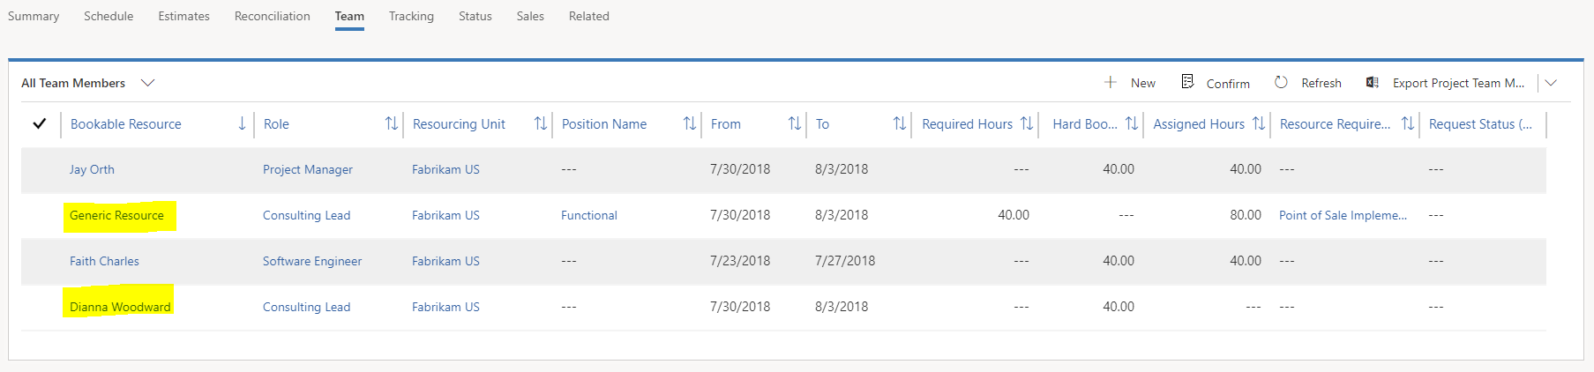Open the Dianna Woodward resource link
This screenshot has width=1594, height=372.
click(120, 307)
